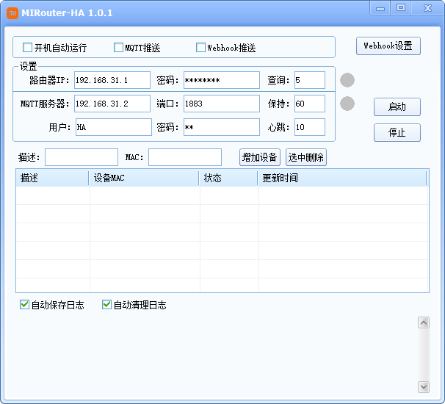The width and height of the screenshot is (445, 404).
Task: Close the MIRouter-HA window
Action: pos(427,8)
